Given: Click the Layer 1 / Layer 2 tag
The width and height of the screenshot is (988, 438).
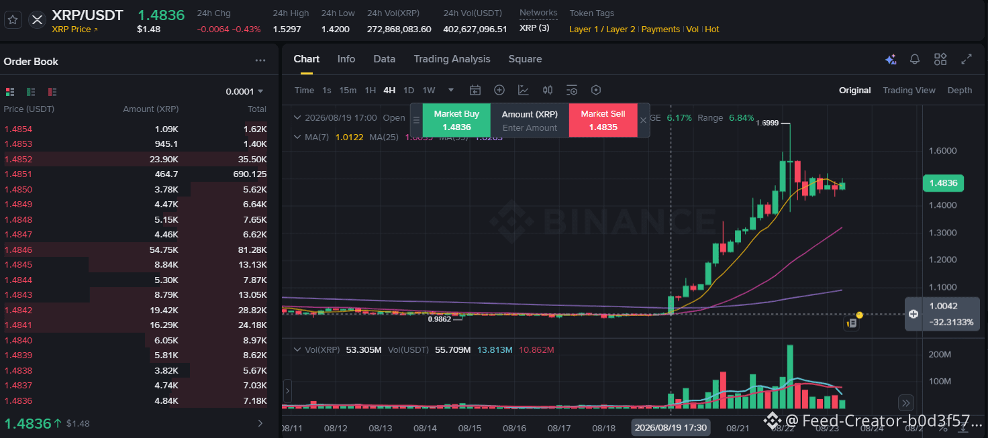Looking at the screenshot, I should click(602, 30).
